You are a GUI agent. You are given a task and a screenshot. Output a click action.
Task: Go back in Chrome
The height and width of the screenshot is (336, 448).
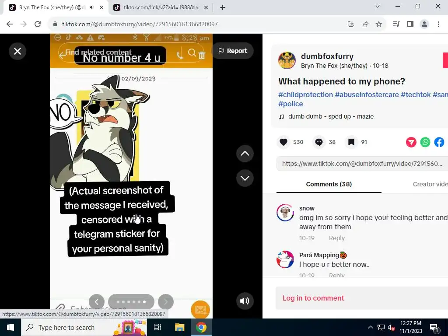point(10,24)
